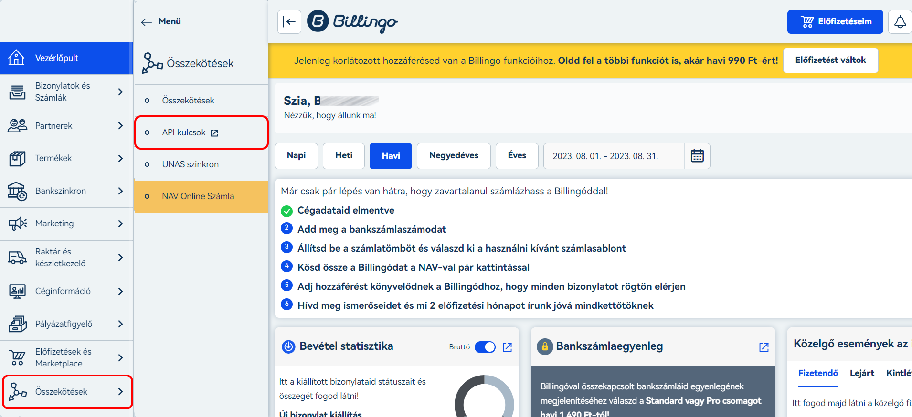Click the Billingo logo
Viewport: 912px width, 417px height.
[x=352, y=21]
